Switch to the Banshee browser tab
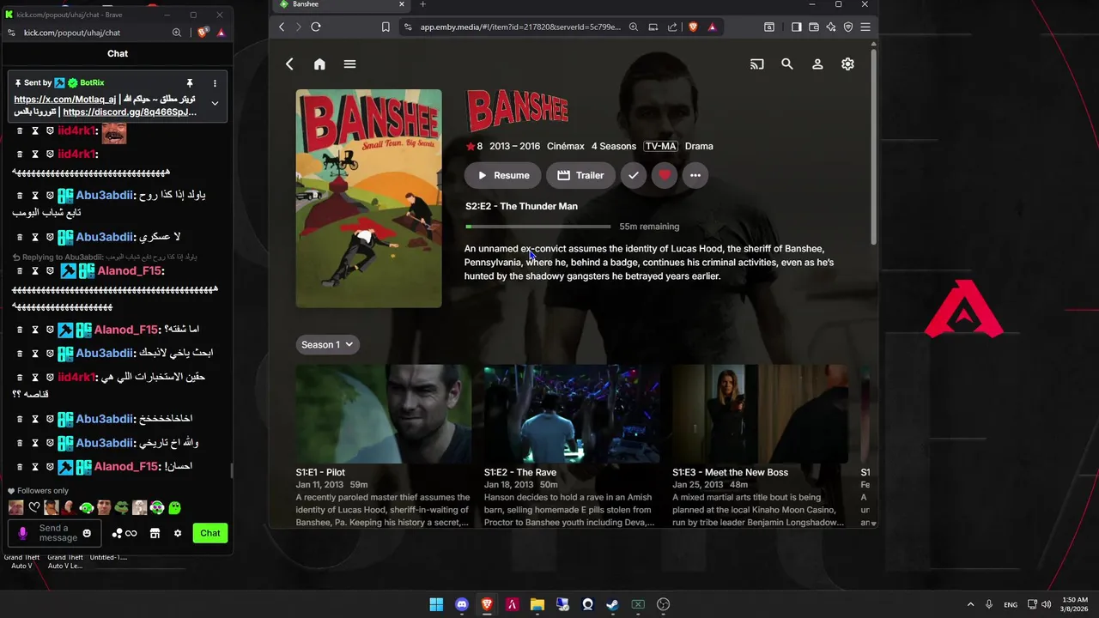 click(x=342, y=4)
